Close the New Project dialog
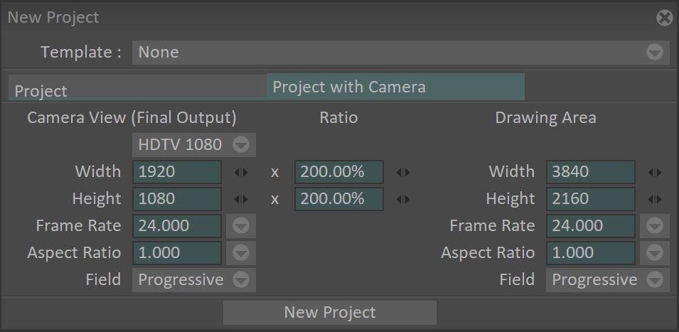Image resolution: width=679 pixels, height=332 pixels. coord(664,18)
